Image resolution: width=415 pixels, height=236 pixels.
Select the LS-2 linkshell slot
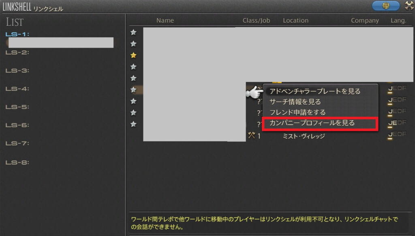[x=17, y=52]
